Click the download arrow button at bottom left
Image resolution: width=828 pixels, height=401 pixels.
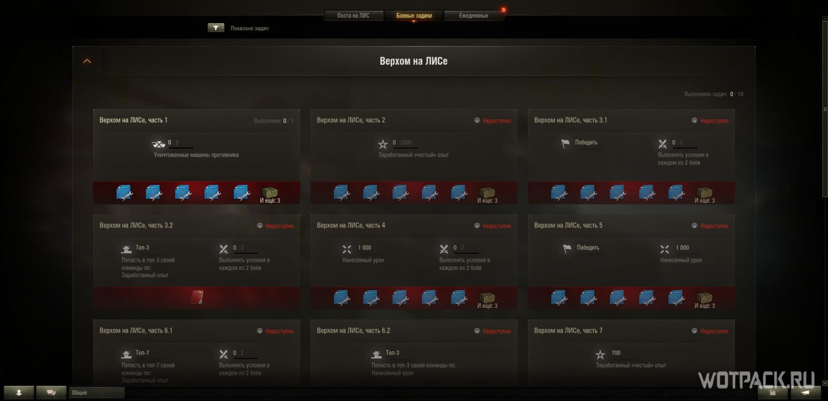19,393
